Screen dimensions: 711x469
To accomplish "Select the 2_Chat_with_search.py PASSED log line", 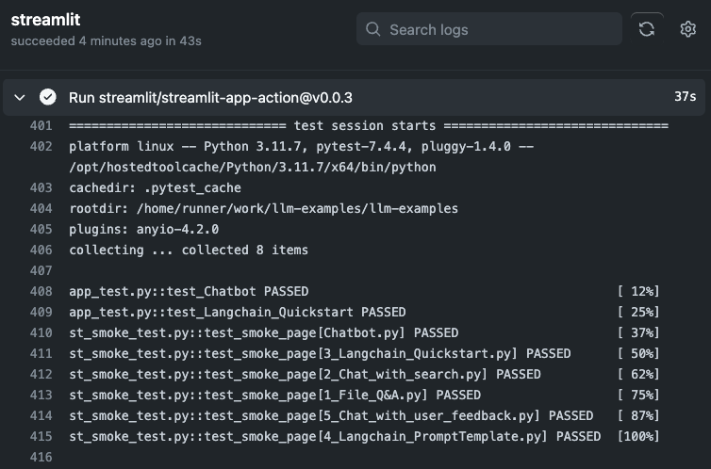I will [x=305, y=374].
